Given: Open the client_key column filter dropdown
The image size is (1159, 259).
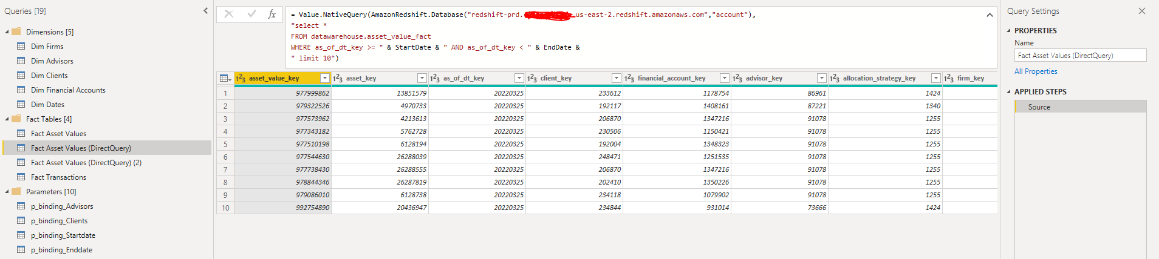Looking at the screenshot, I should coord(617,78).
